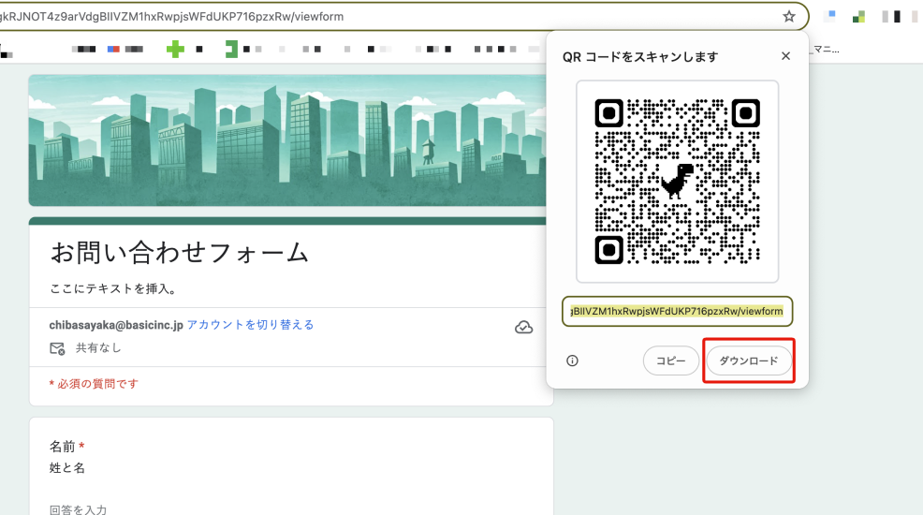Click the green extension icon in toolbar
Screen dimensions: 923x515
click(858, 16)
